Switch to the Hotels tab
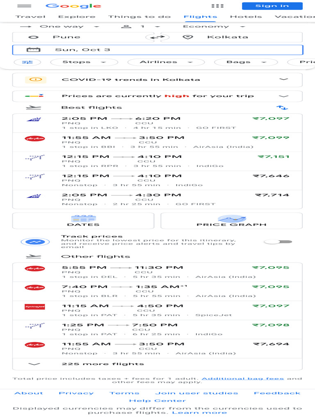The height and width of the screenshot is (420, 315). click(246, 17)
